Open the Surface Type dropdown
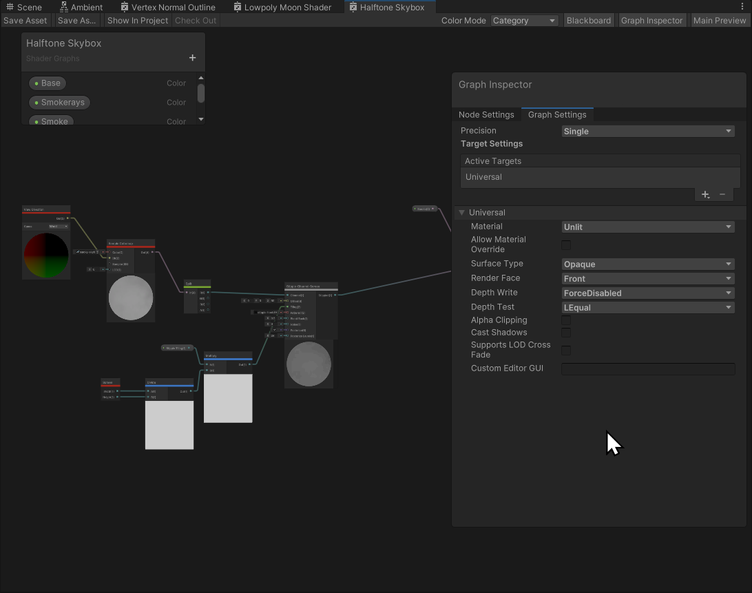752x593 pixels. (647, 264)
